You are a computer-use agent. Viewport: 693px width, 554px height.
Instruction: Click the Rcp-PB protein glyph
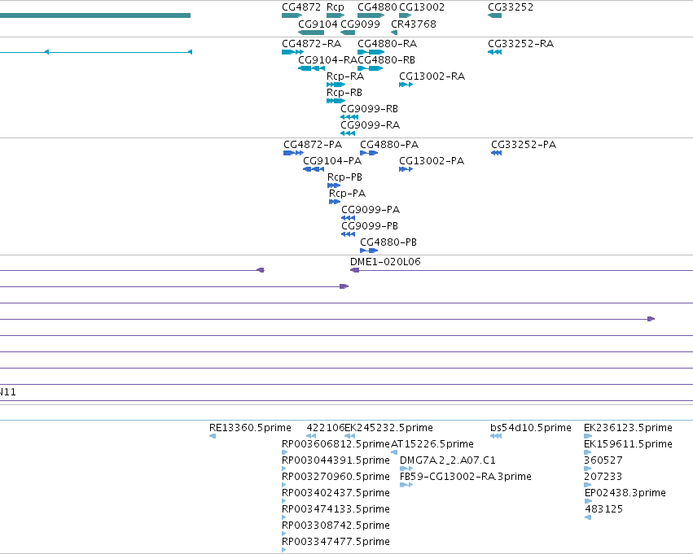click(x=334, y=185)
